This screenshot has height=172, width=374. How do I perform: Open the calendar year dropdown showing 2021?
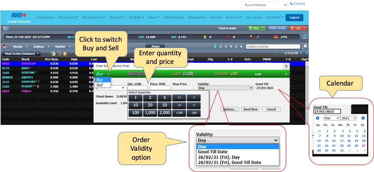click(349, 118)
